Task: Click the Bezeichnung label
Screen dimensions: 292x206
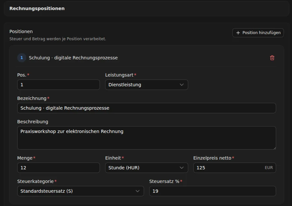Action: (32, 98)
